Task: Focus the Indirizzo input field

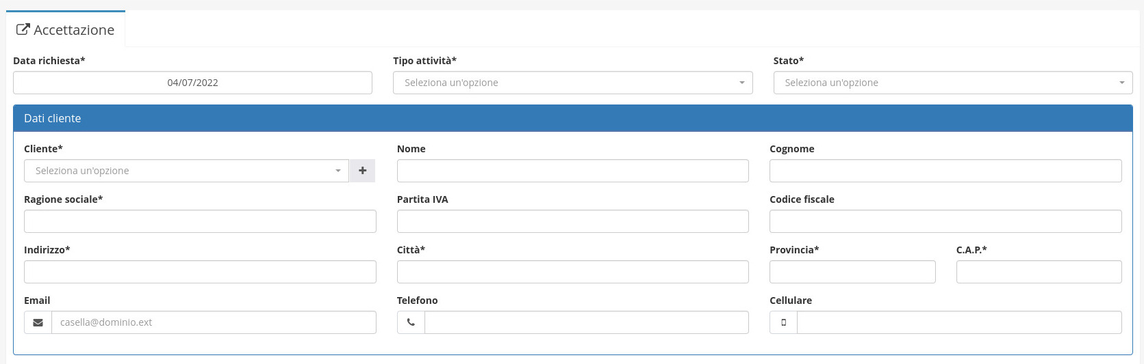Action: pos(200,272)
